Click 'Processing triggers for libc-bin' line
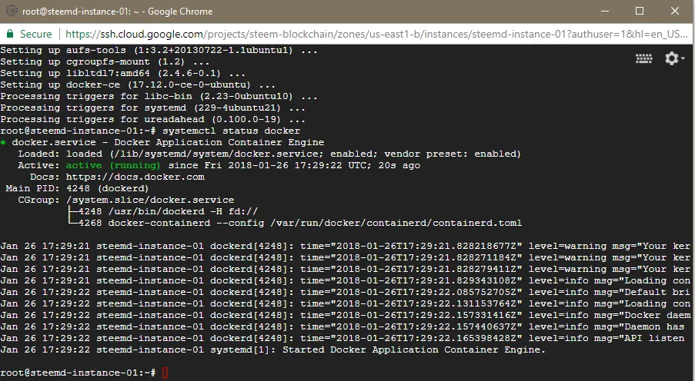Screen dimensions: 695x381 [x=159, y=97]
